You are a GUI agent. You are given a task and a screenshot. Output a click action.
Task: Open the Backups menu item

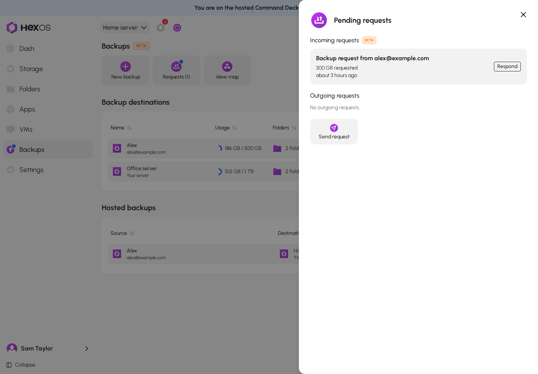(48, 150)
